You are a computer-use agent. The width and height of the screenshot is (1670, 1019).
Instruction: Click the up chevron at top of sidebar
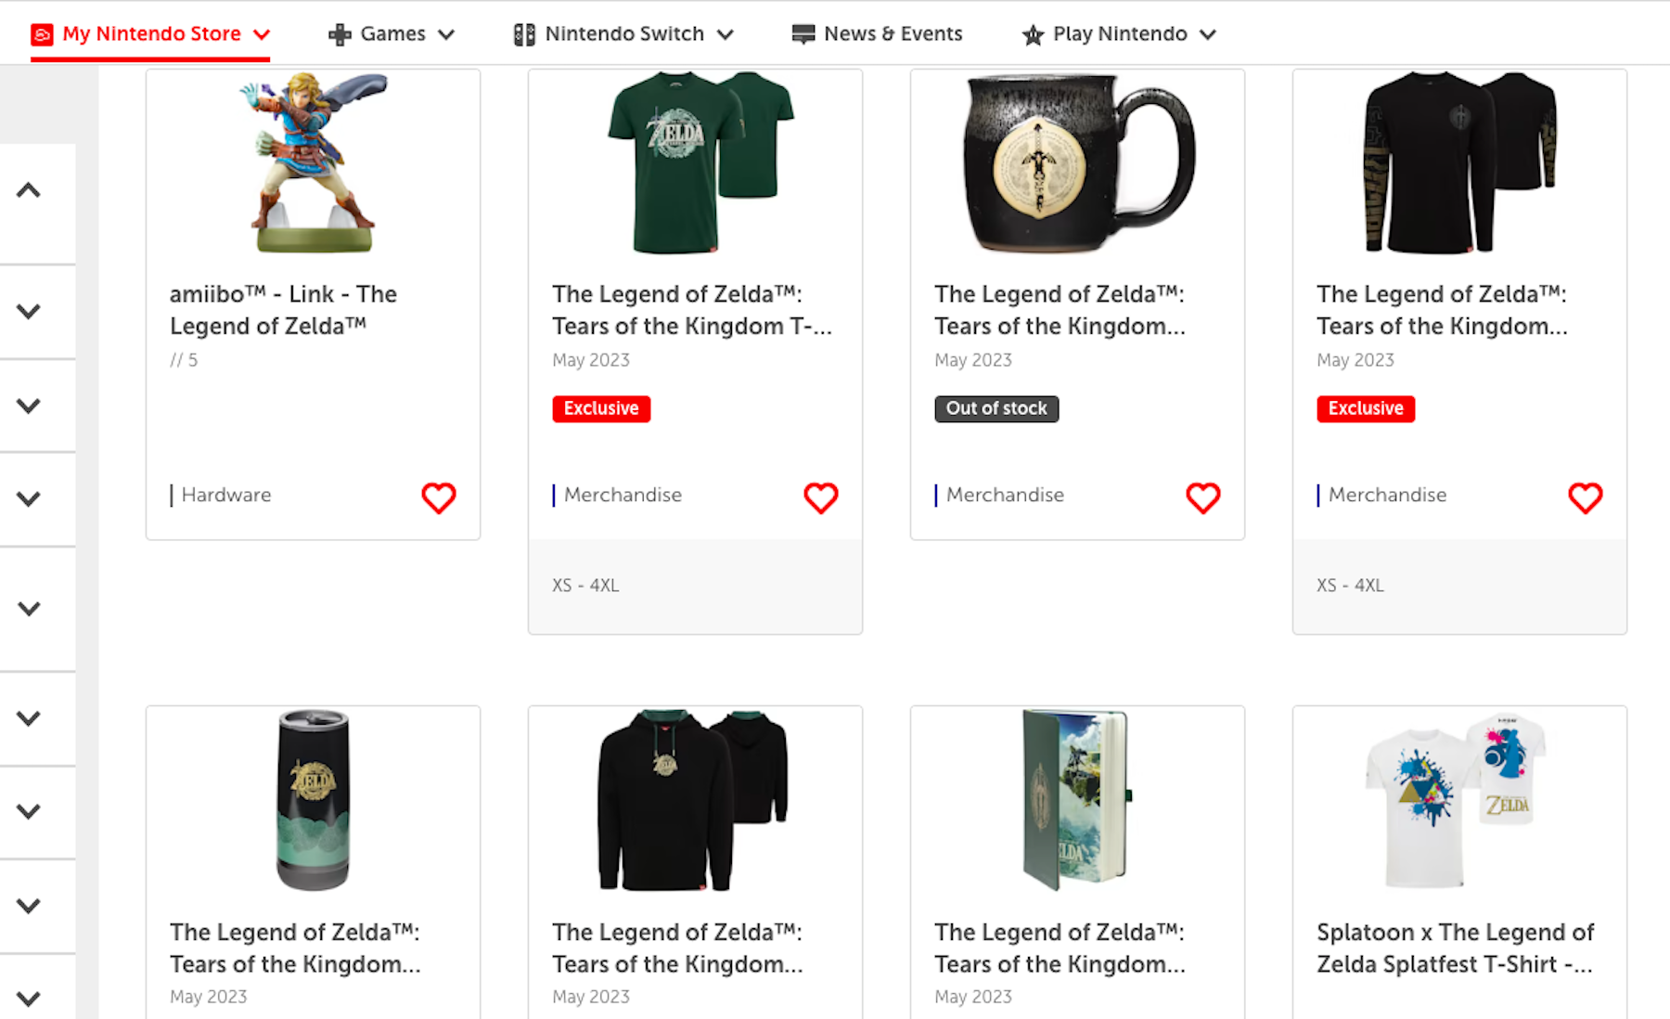tap(28, 189)
